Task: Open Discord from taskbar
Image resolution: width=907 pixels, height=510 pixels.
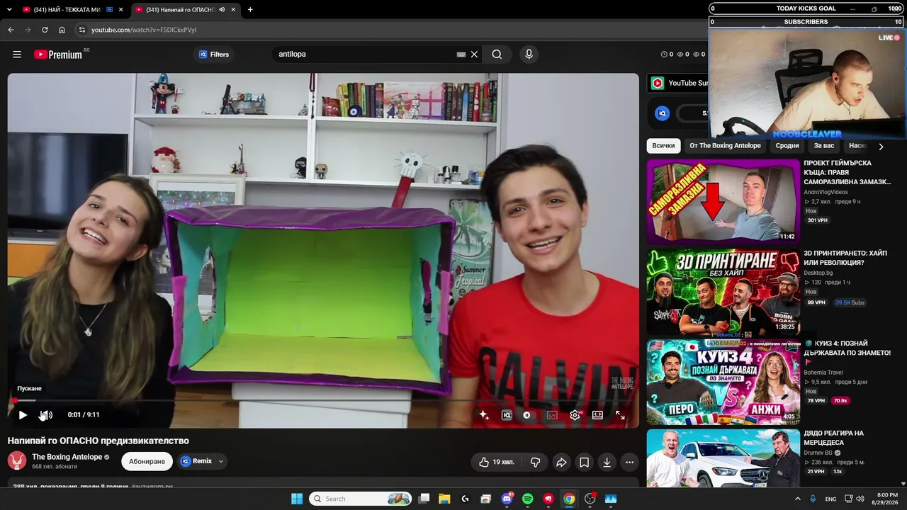Action: pyautogui.click(x=507, y=499)
